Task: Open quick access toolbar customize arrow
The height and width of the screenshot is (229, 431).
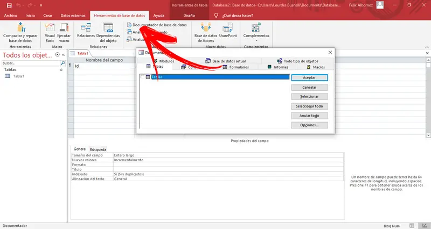Action: coord(41,5)
